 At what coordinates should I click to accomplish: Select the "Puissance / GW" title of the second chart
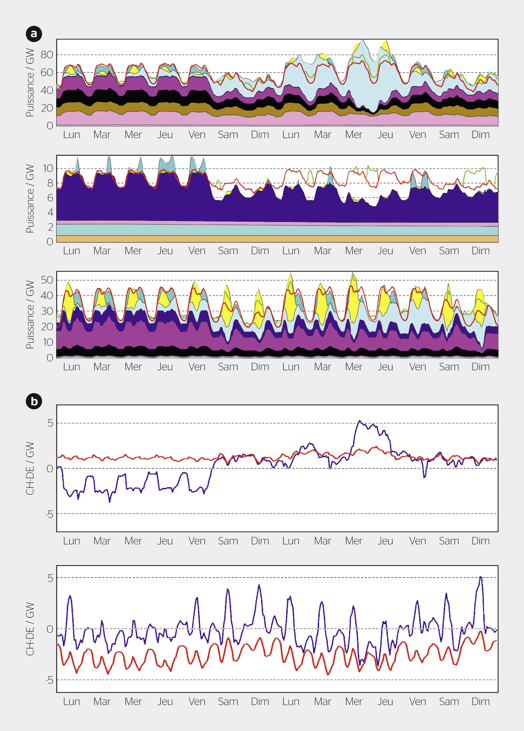point(30,199)
